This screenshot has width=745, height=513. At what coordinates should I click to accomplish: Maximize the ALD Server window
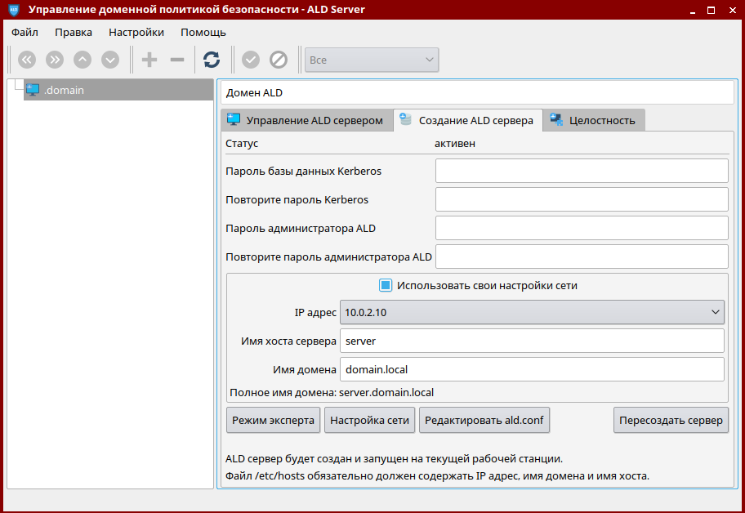point(712,10)
